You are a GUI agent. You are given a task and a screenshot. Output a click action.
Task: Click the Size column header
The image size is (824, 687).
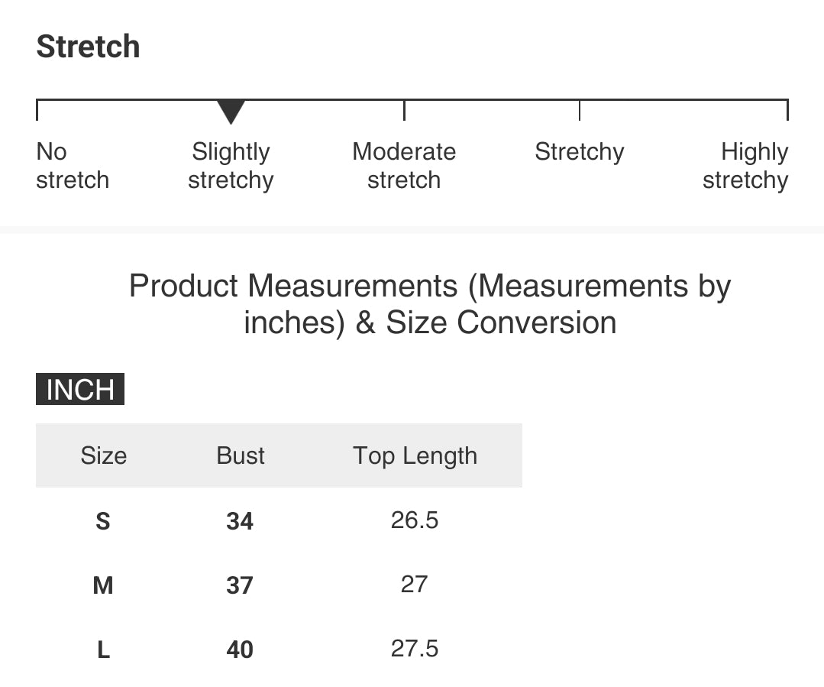[x=103, y=455]
